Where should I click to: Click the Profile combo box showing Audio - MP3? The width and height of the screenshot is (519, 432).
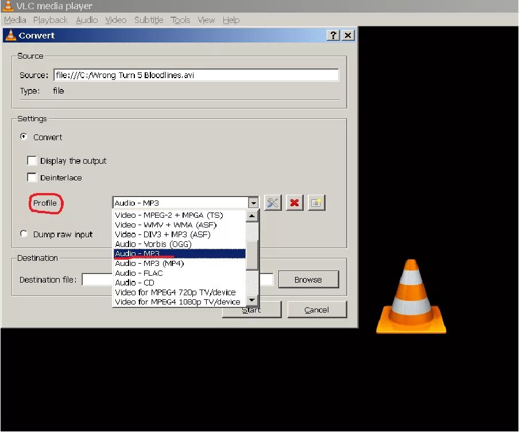point(185,203)
